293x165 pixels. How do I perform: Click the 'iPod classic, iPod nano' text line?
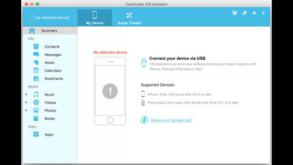(193, 103)
